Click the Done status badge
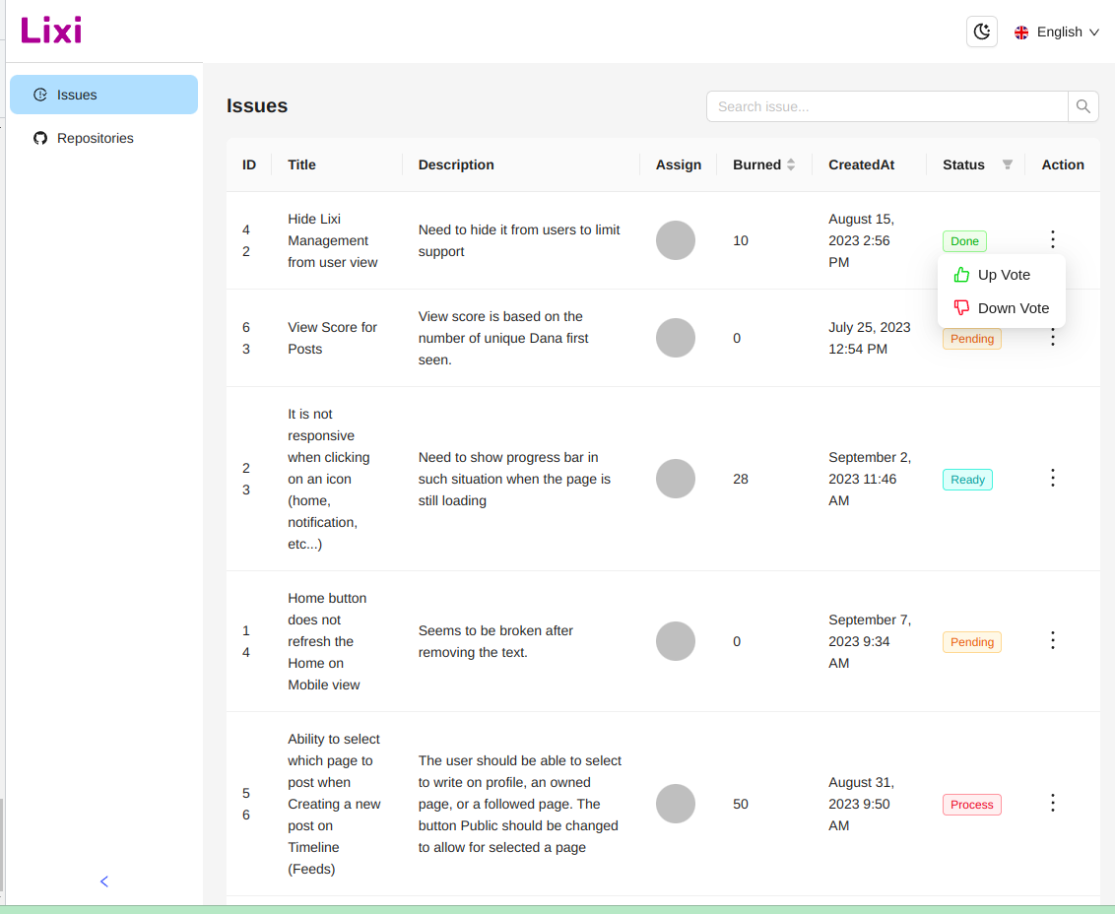Viewport: 1115px width, 914px height. pos(963,240)
